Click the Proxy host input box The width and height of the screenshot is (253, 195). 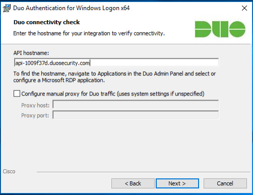tap(136, 105)
